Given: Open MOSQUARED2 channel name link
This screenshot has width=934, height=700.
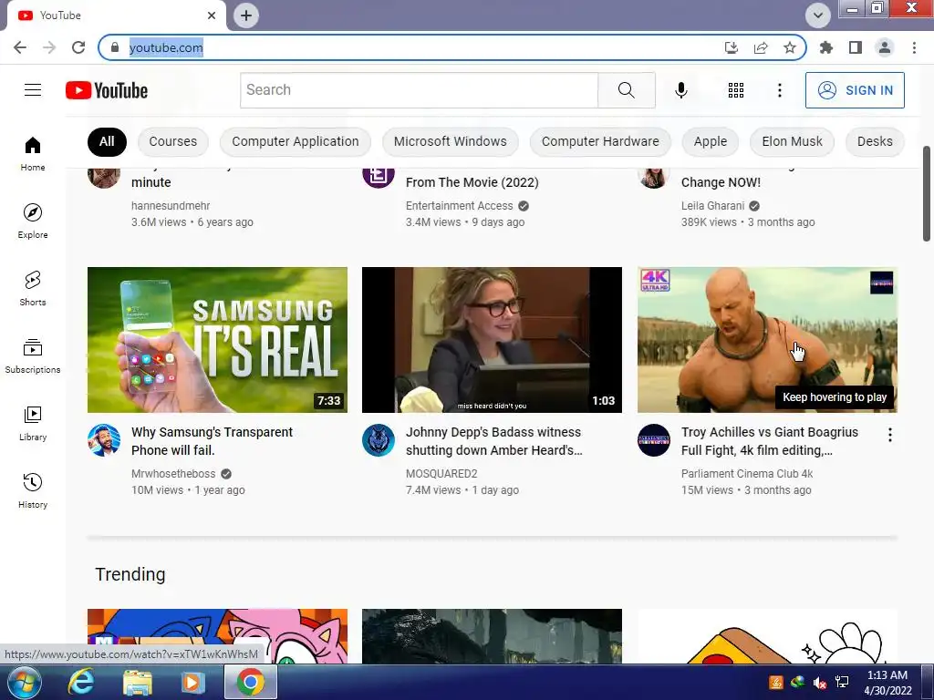Looking at the screenshot, I should pyautogui.click(x=441, y=474).
